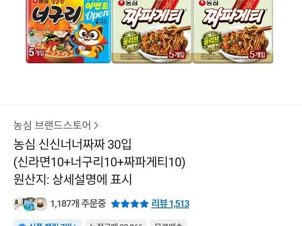Click the 누적구매 count tag
Image resolution: width=302 pixels, height=226 pixels.
(116, 223)
